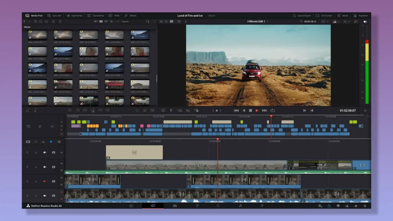
Task: Click the timecode 01:02:58:07 field
Action: (x=348, y=110)
